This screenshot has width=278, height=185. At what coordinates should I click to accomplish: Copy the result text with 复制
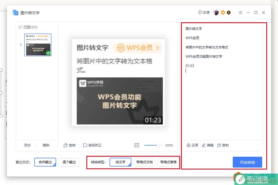click(223, 145)
